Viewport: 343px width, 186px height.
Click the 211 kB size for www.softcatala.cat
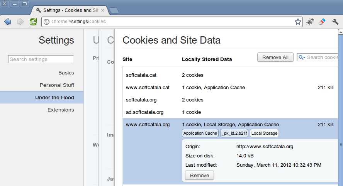326,88
